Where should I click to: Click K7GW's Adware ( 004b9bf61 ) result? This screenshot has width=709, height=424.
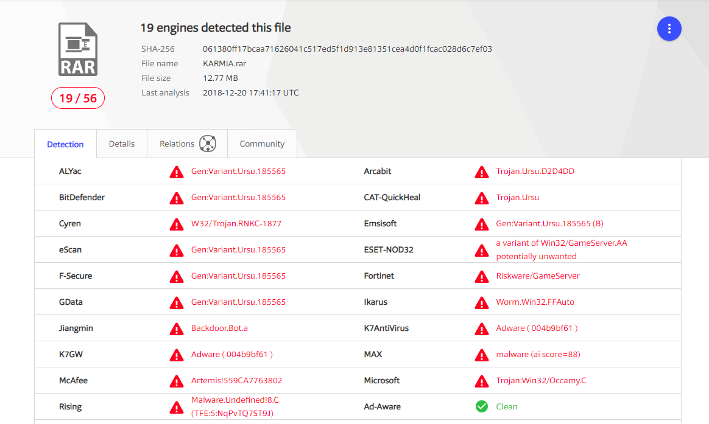[231, 355]
